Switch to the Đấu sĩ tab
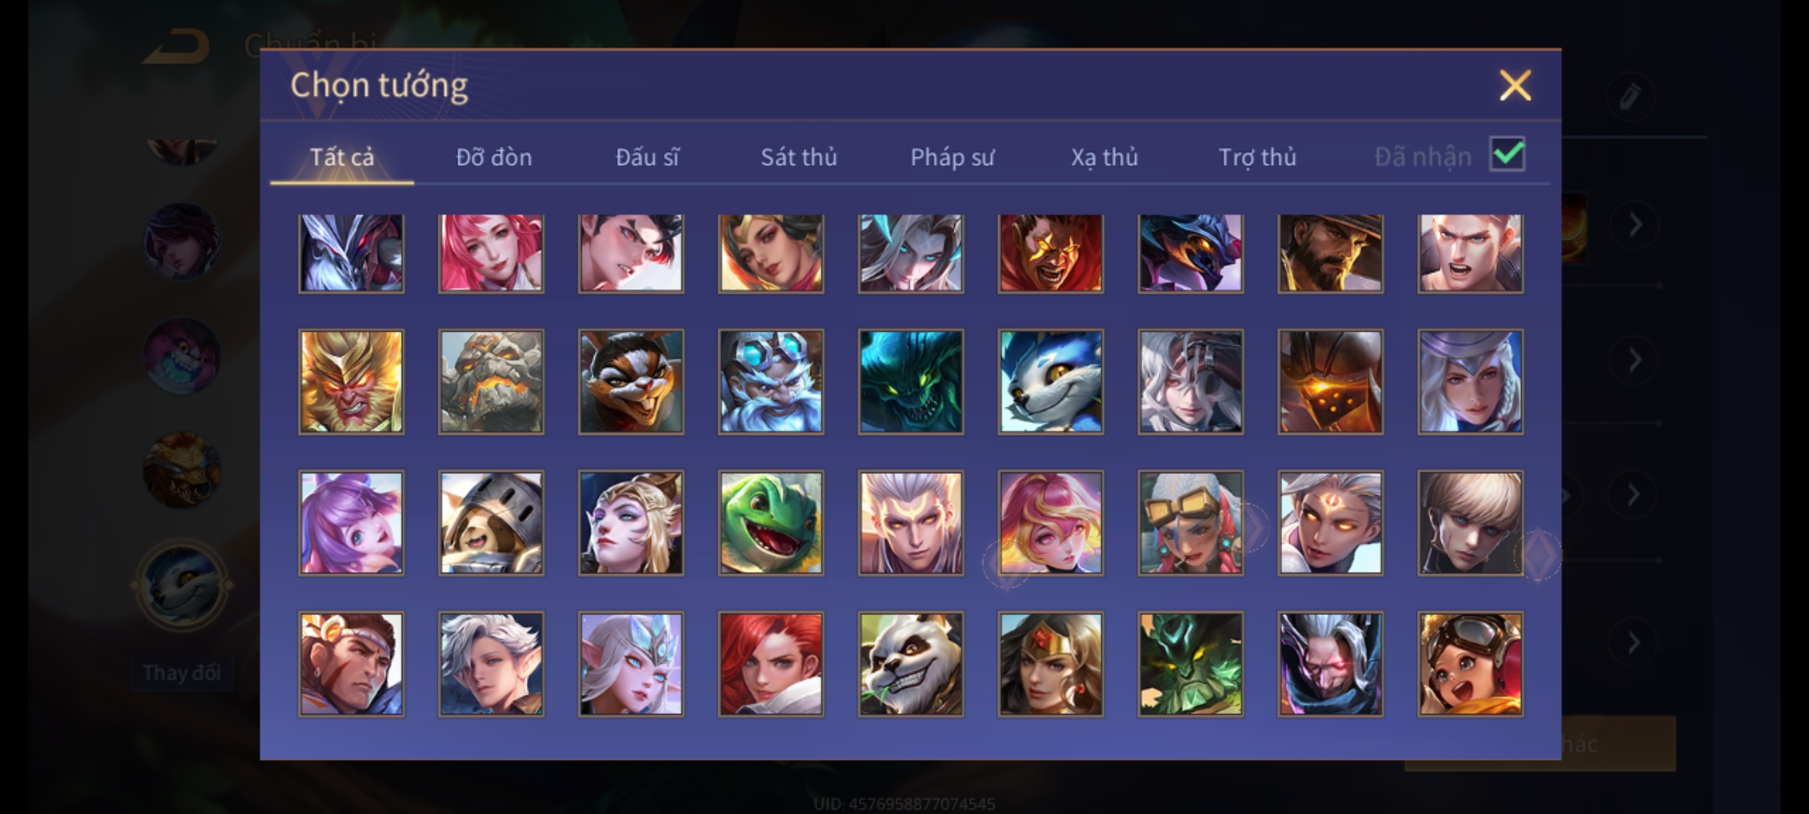1809x814 pixels. (x=647, y=157)
